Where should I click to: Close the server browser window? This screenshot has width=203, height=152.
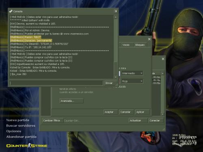pos(163,59)
